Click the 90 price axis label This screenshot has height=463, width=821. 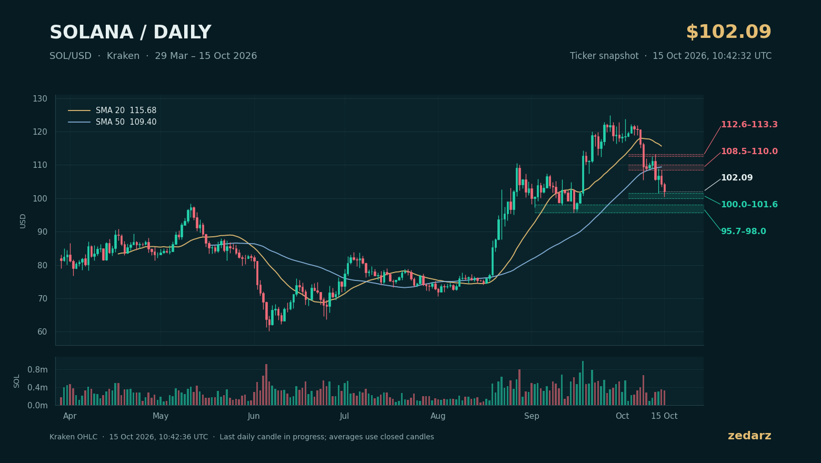point(42,231)
